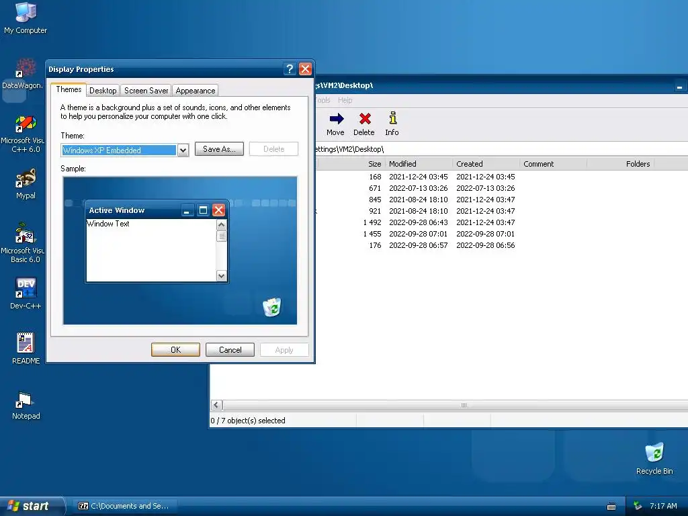Image resolution: width=688 pixels, height=516 pixels.
Task: Open the My Computer desktop icon
Action: (26, 17)
